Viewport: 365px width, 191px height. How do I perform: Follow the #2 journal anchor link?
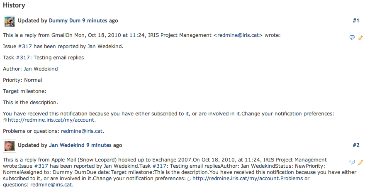pyautogui.click(x=356, y=145)
